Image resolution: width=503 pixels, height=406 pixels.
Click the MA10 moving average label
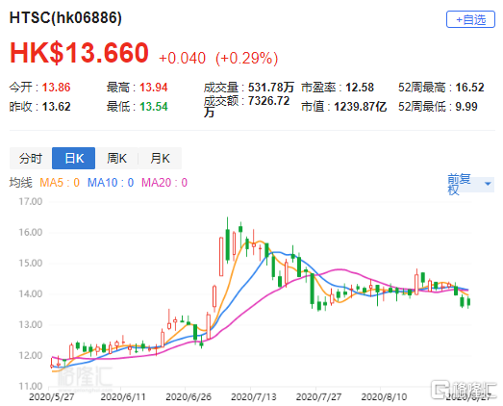111,183
